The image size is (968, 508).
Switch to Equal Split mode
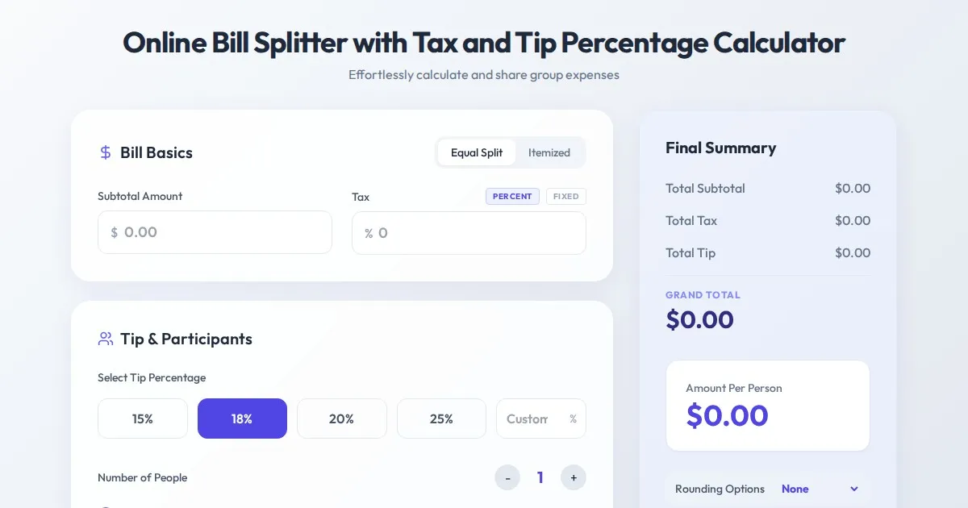click(477, 152)
